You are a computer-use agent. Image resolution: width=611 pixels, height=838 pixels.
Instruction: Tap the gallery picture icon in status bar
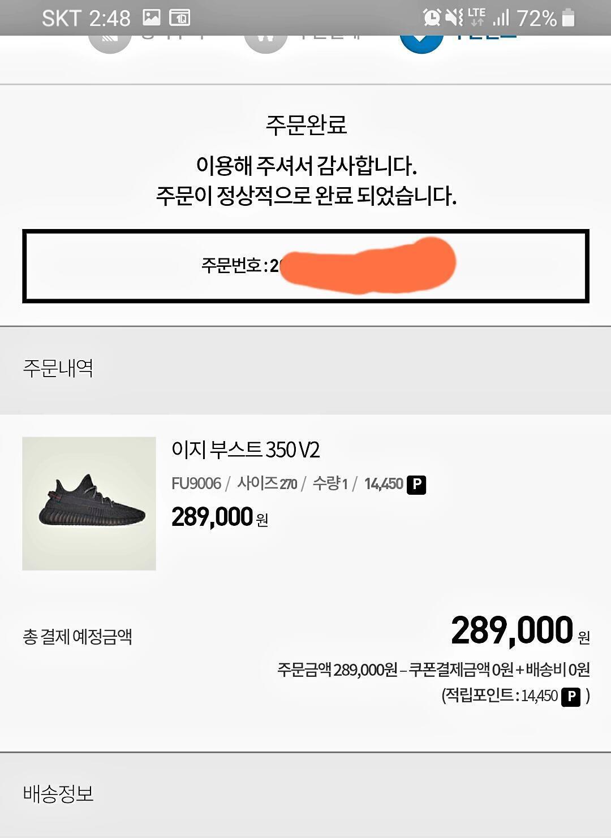[x=151, y=18]
